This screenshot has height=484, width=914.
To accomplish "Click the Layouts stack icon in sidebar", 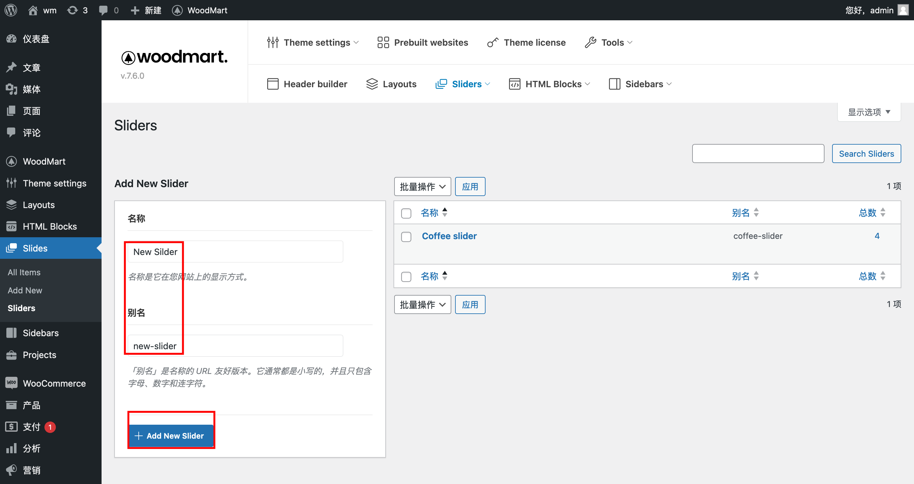I will pos(11,205).
